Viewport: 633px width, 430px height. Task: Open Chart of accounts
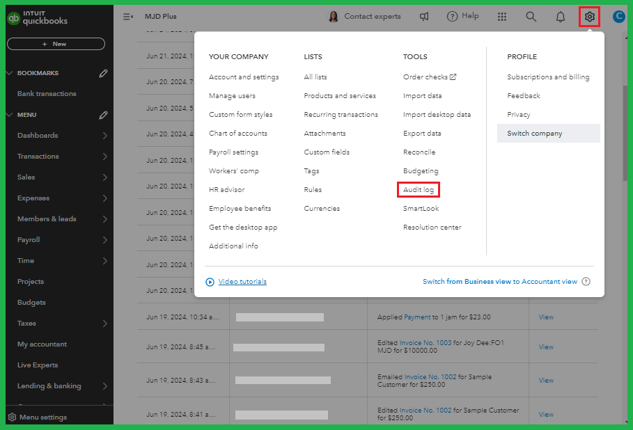click(237, 133)
